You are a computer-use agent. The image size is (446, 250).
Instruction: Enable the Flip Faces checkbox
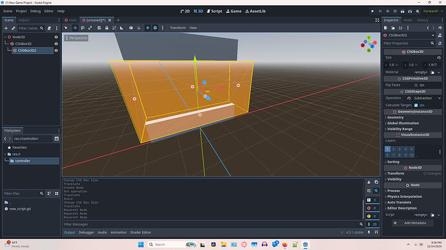pos(416,85)
